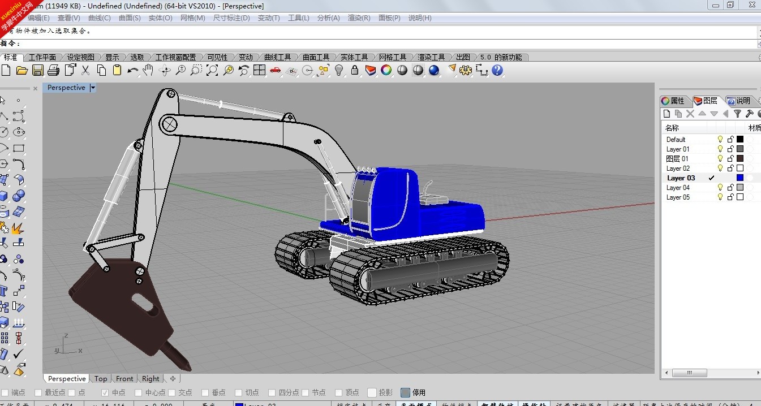
Task: Change the Default layer black color swatch
Action: pyautogui.click(x=740, y=139)
